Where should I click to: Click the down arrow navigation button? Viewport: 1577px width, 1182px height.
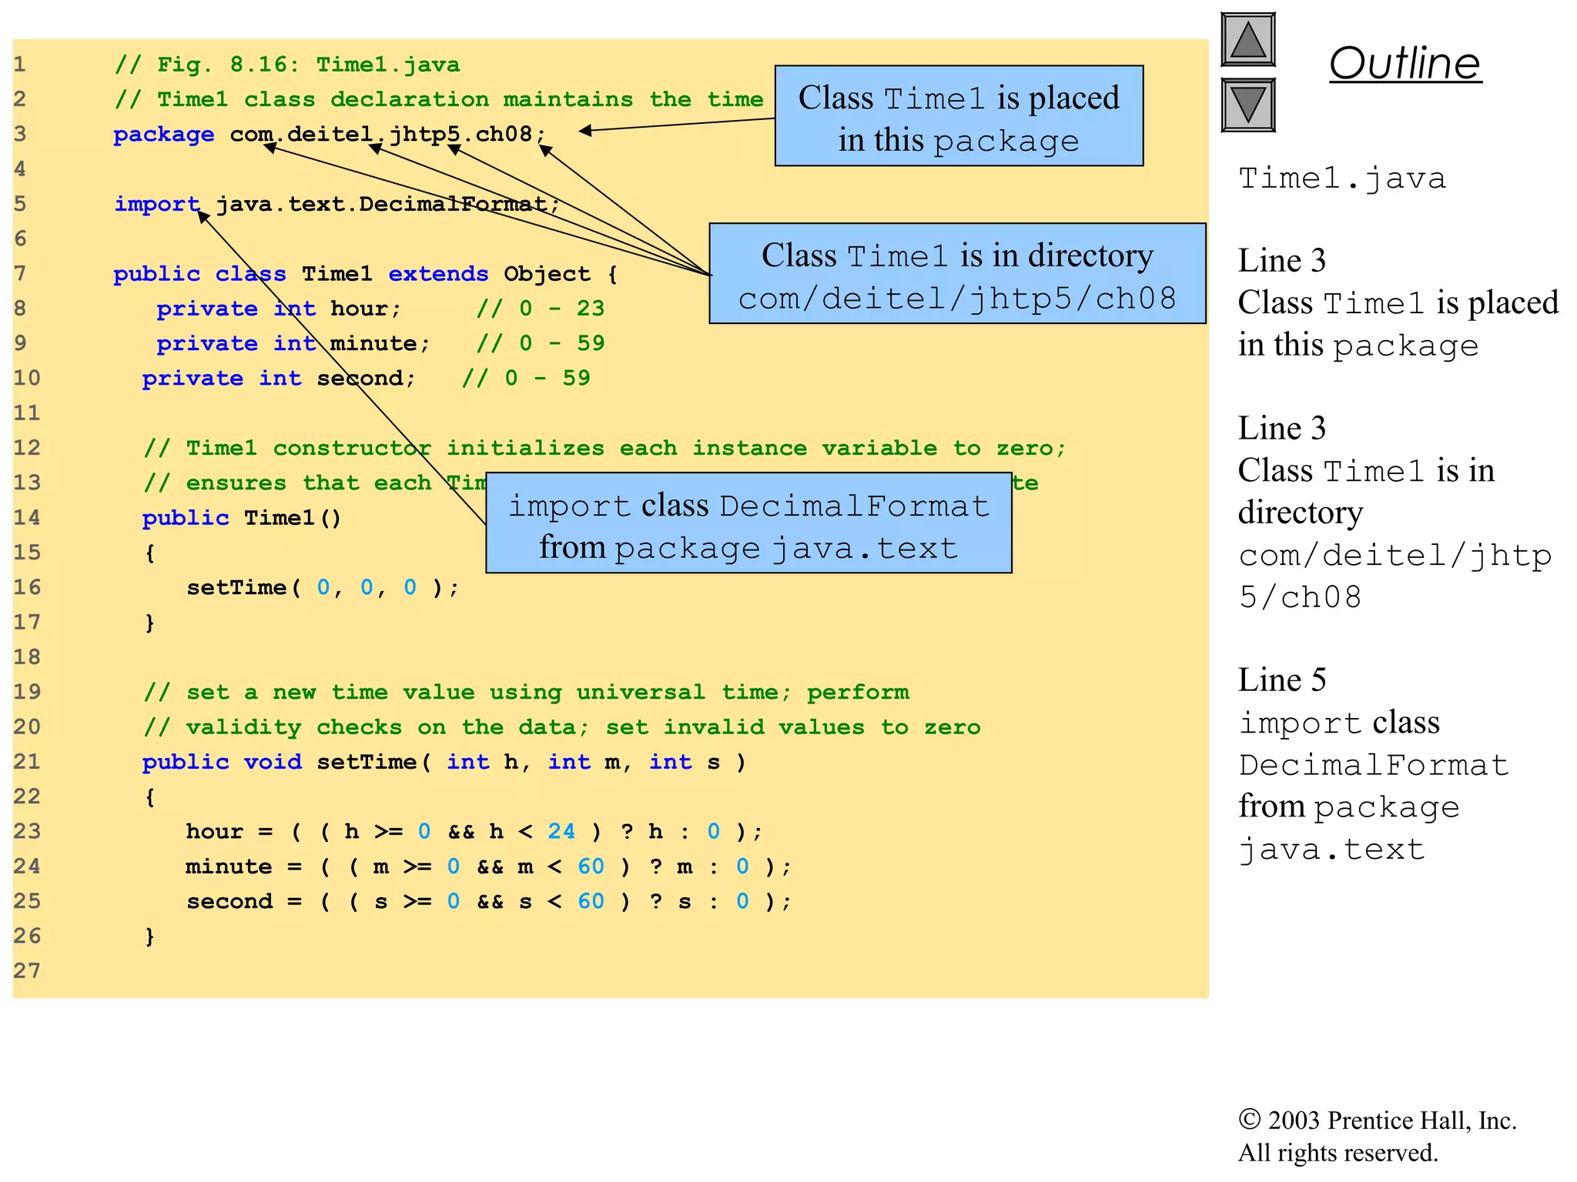click(x=1248, y=105)
